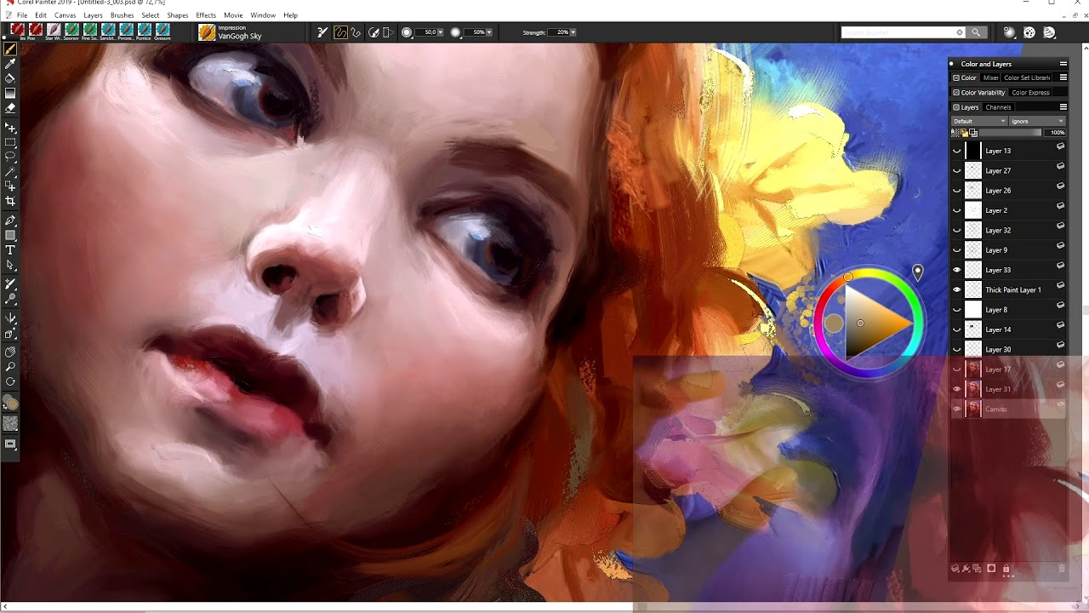Pick a shade in the color triangle

tap(876, 322)
